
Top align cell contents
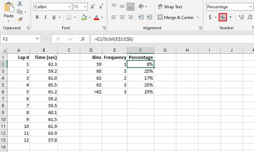point(114,6)
